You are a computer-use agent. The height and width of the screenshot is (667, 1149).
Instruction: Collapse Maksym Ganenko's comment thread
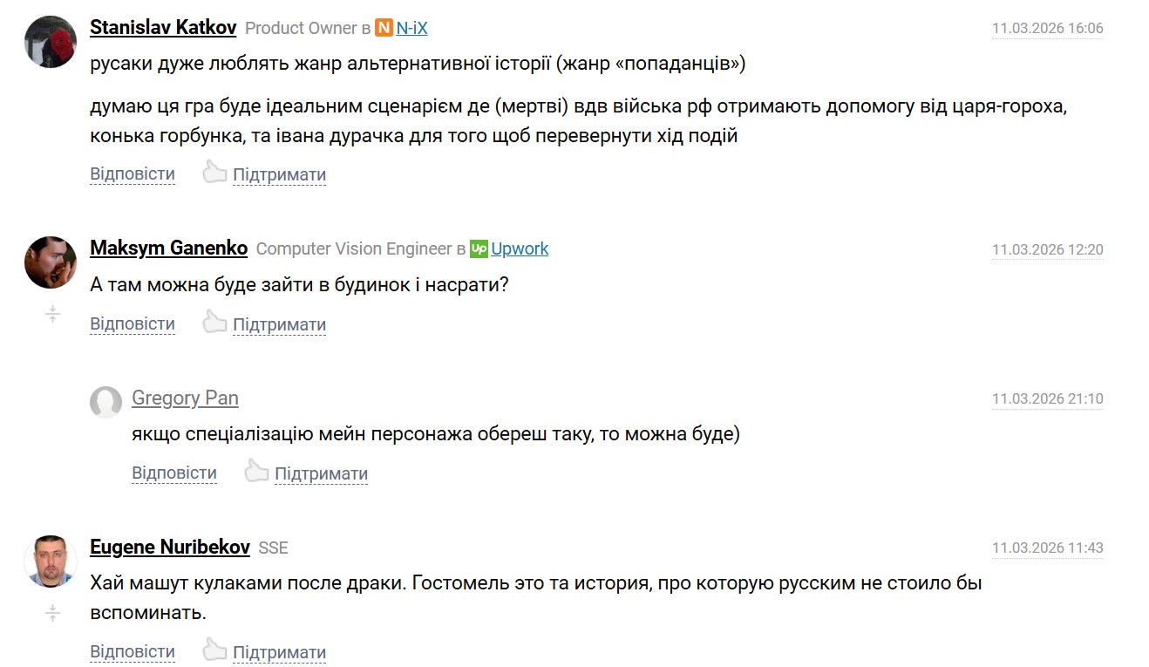[52, 314]
